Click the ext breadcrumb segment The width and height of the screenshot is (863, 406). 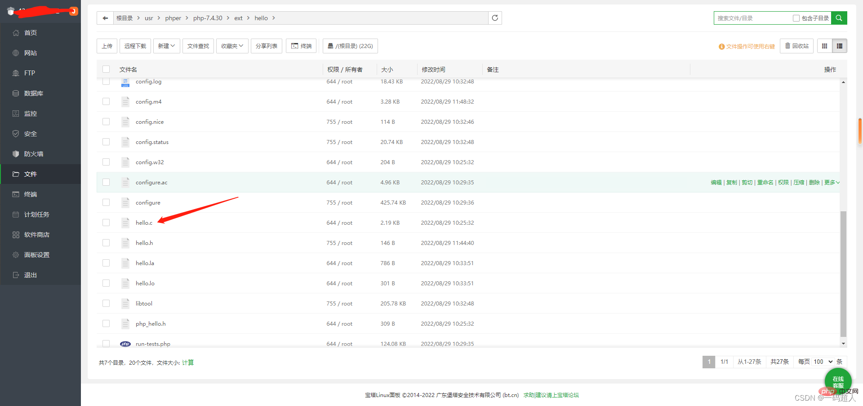click(x=238, y=18)
